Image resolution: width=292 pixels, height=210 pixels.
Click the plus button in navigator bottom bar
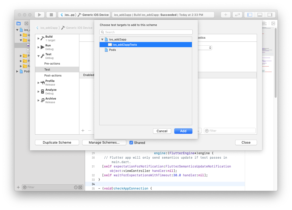tap(18, 187)
